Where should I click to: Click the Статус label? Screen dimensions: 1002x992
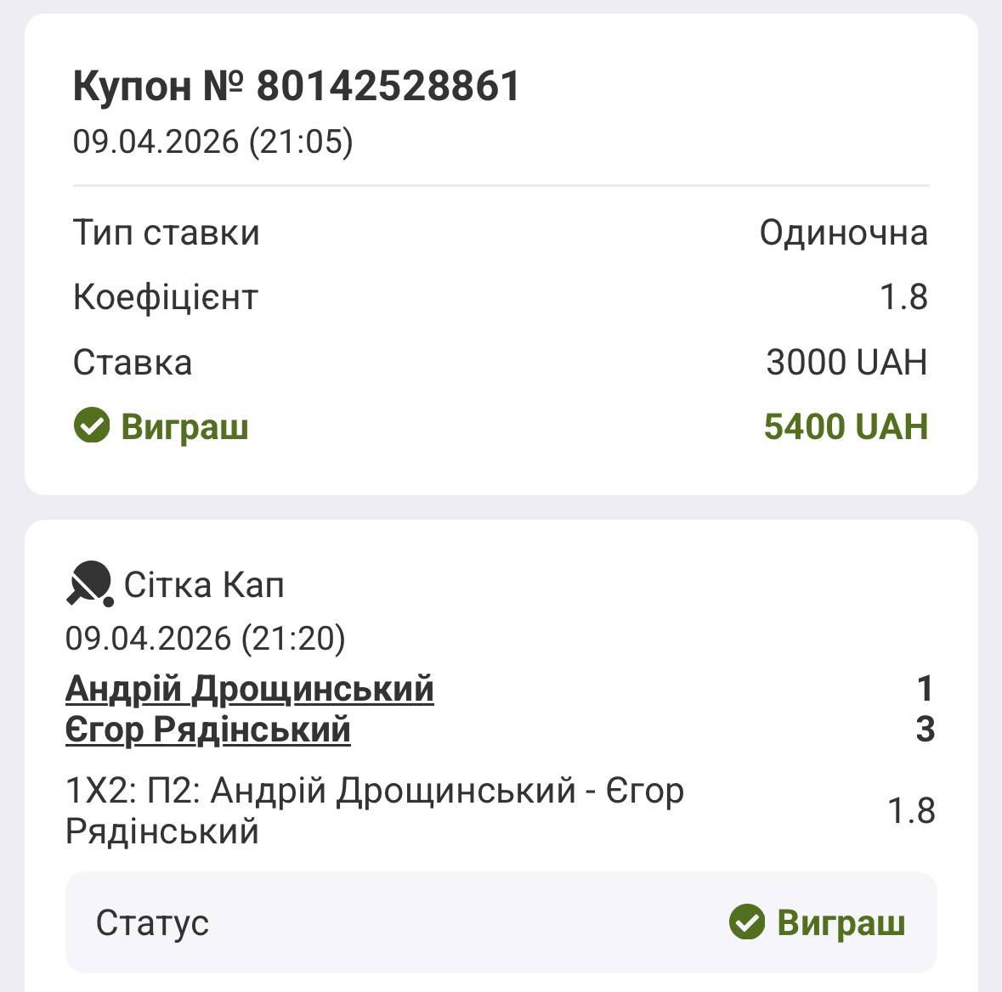[x=152, y=922]
